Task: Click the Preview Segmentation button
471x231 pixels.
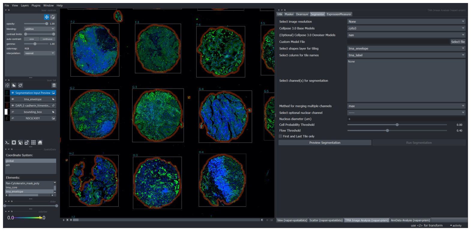Action: [325, 143]
